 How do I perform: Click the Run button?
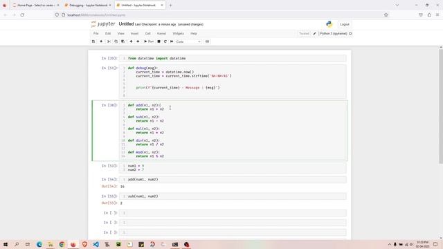point(149,41)
